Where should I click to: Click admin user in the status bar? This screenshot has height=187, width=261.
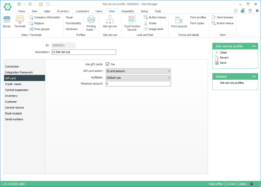tap(243, 184)
